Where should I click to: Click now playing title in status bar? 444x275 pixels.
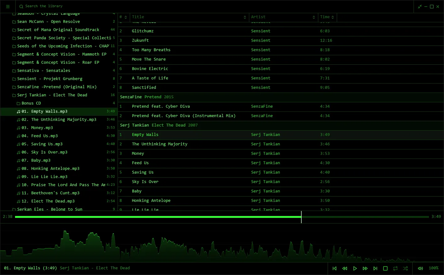(x=30, y=268)
